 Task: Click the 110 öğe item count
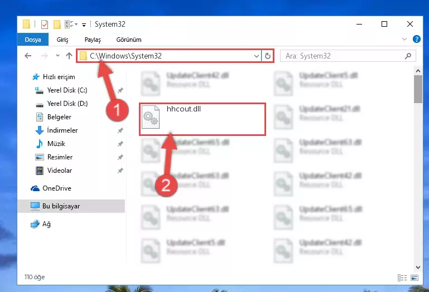tap(35, 277)
